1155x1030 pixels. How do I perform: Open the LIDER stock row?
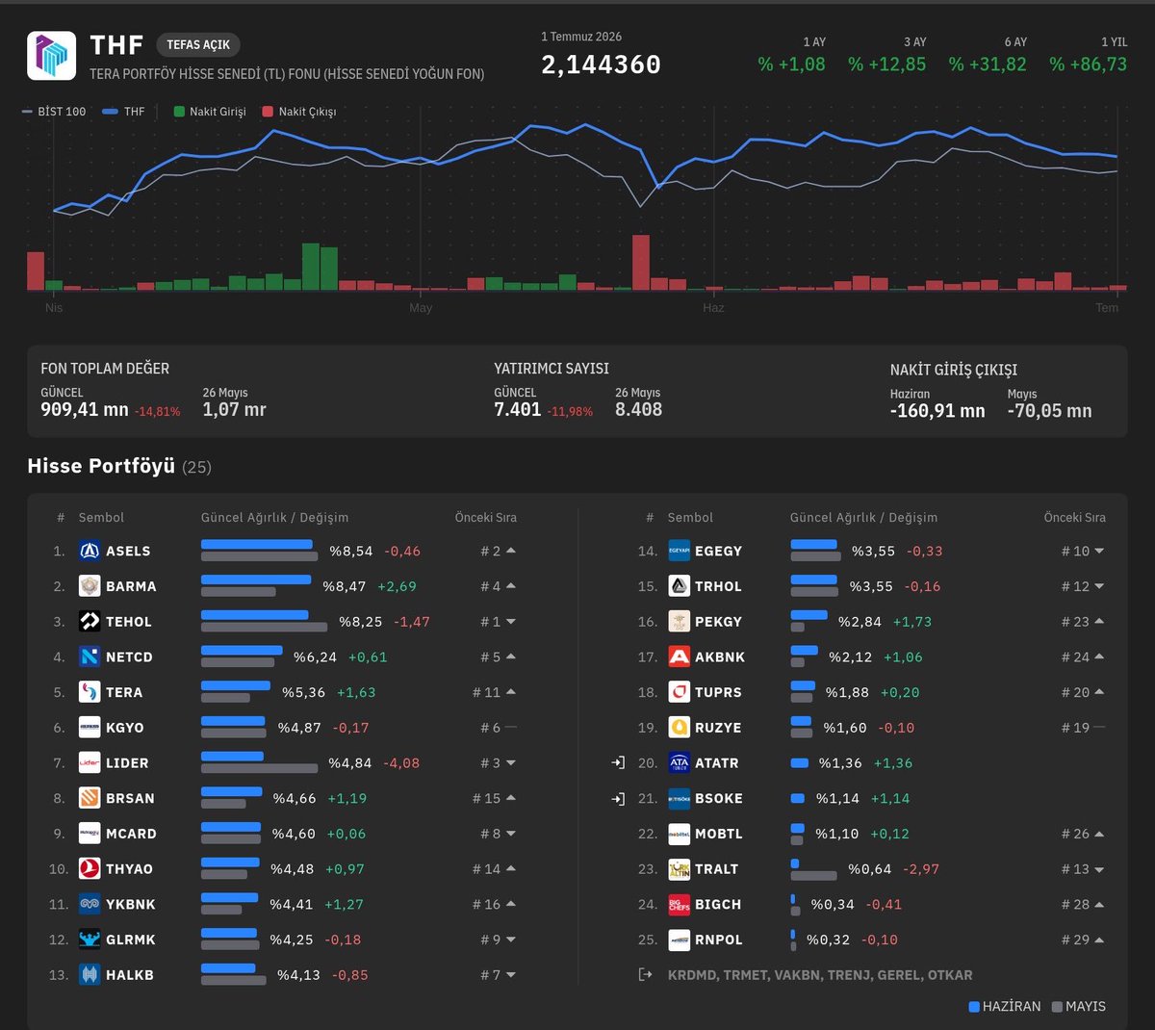(285, 762)
